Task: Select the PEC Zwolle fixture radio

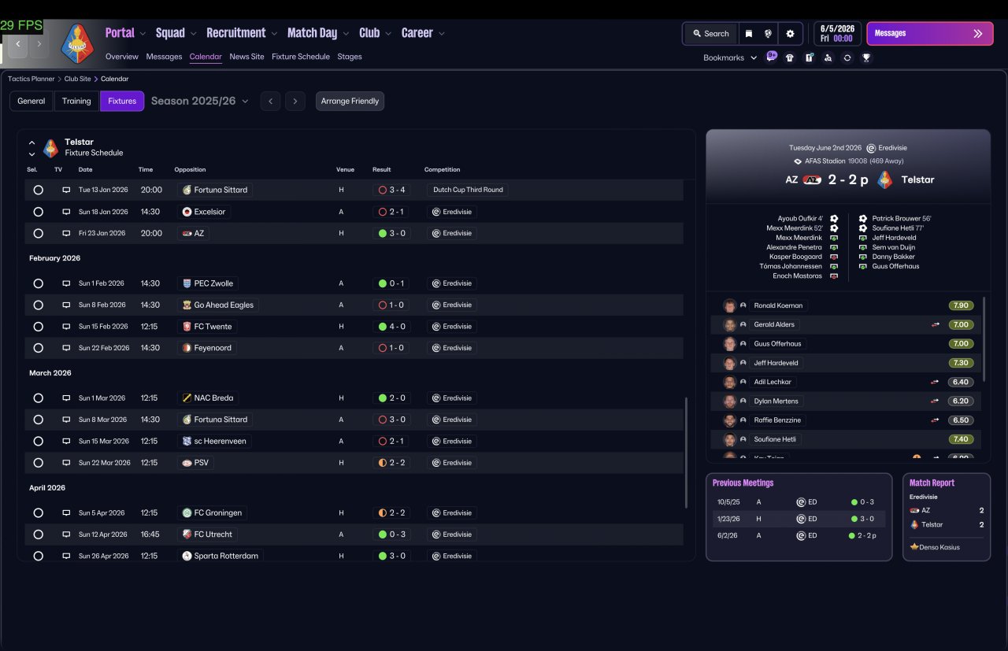Action: [x=38, y=283]
